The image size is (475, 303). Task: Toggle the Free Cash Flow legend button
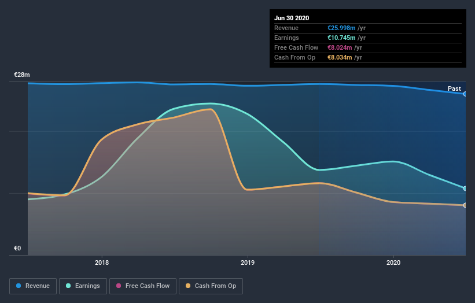click(143, 286)
